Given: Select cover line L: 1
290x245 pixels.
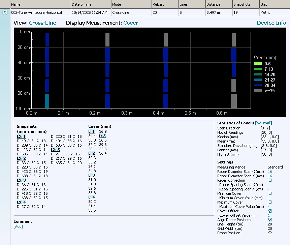Looking at the screenshot, I should pos(92,131).
